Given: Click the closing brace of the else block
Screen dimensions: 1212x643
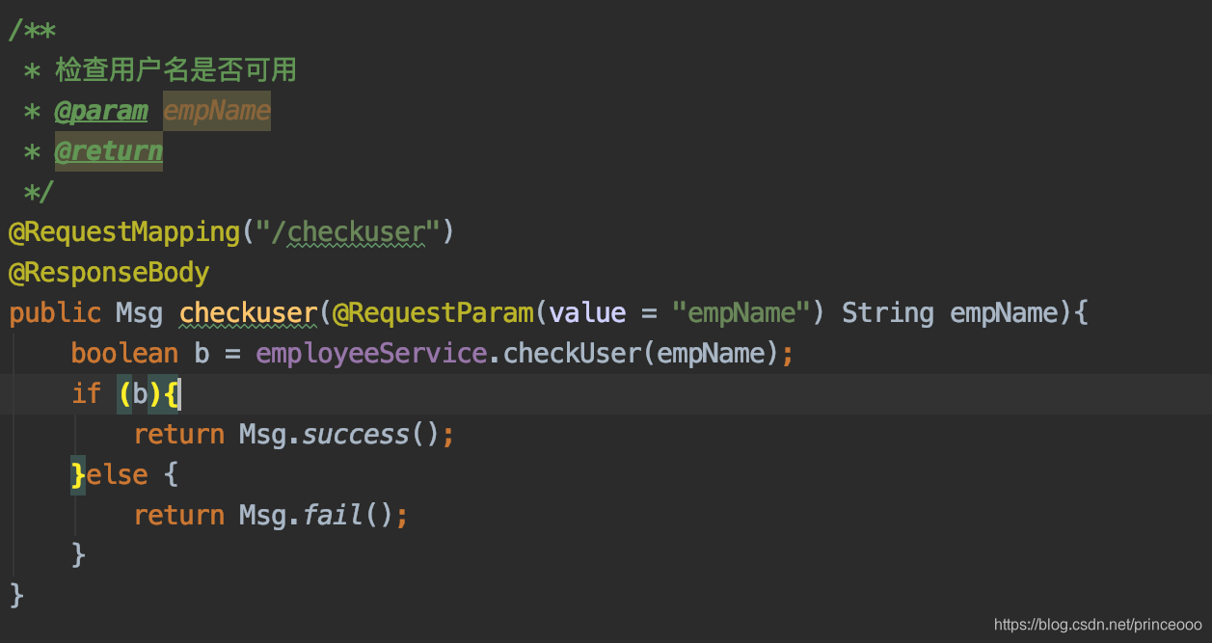Looking at the screenshot, I should (x=78, y=554).
